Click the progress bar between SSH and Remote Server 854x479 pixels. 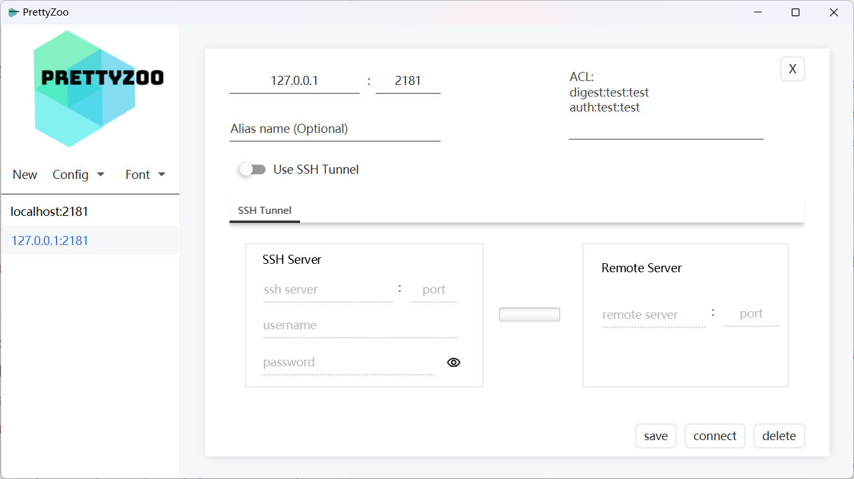529,315
